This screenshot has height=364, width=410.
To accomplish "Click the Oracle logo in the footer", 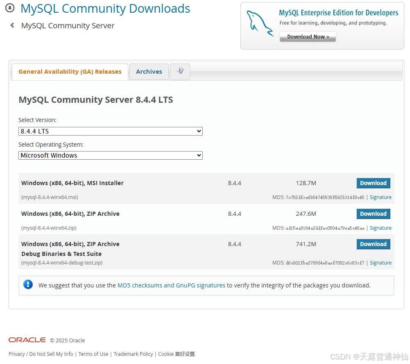I will (27, 339).
